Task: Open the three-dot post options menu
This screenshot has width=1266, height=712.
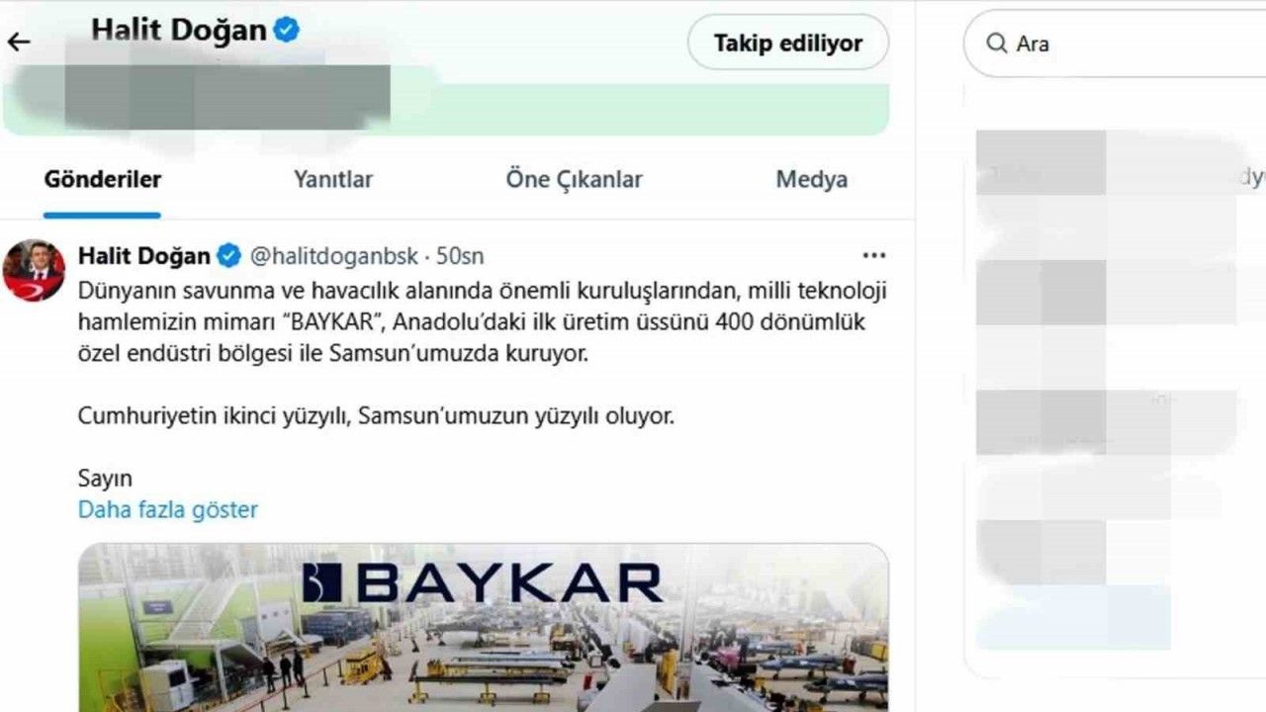Action: click(874, 256)
